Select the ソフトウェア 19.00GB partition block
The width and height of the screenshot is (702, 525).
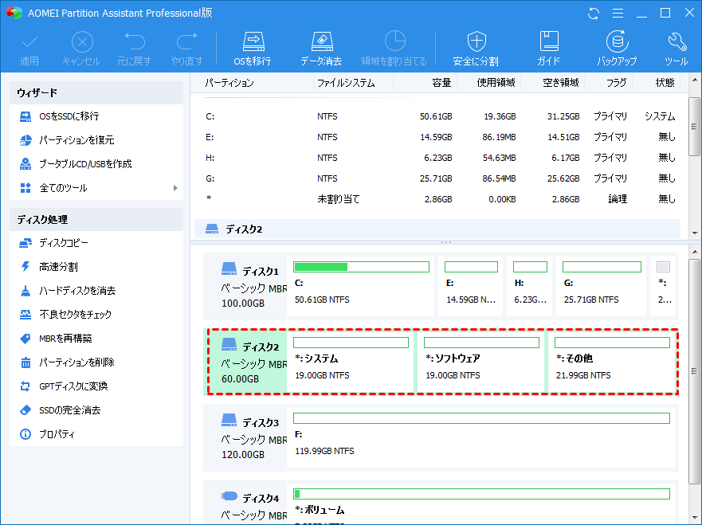481,362
